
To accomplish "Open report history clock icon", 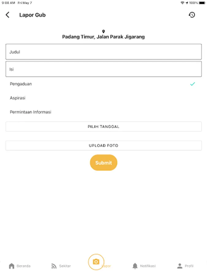I will 192,15.
